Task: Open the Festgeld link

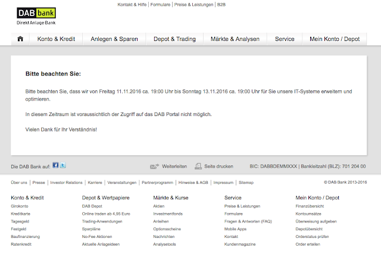Action: (x=18, y=229)
